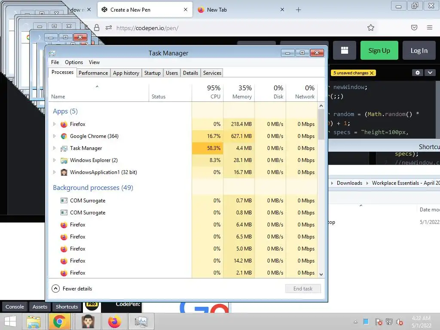Dismiss the 5 unsaved changes notice

pos(372,73)
